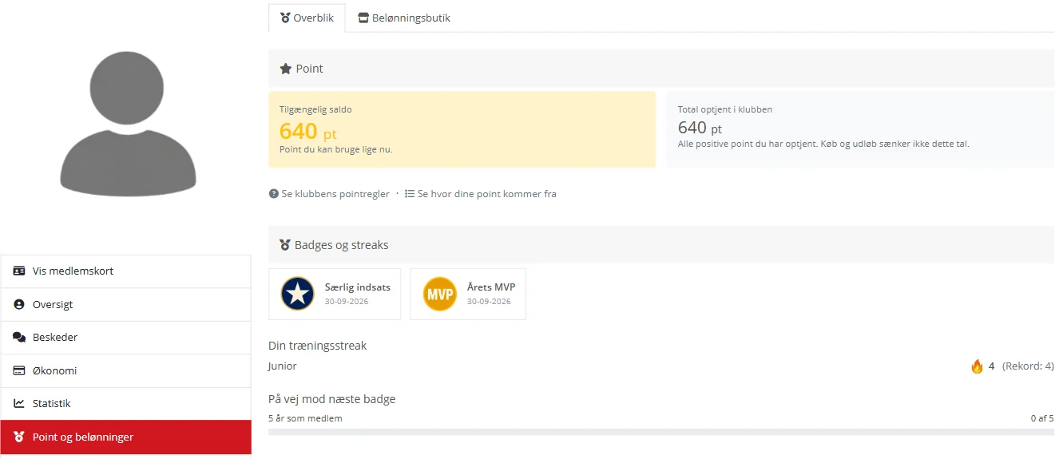Click the star icon beside Point heading

click(285, 69)
